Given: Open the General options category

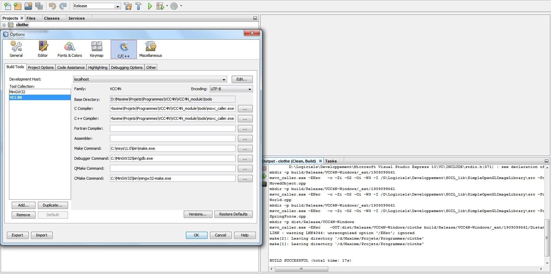Looking at the screenshot, I should coord(16,49).
